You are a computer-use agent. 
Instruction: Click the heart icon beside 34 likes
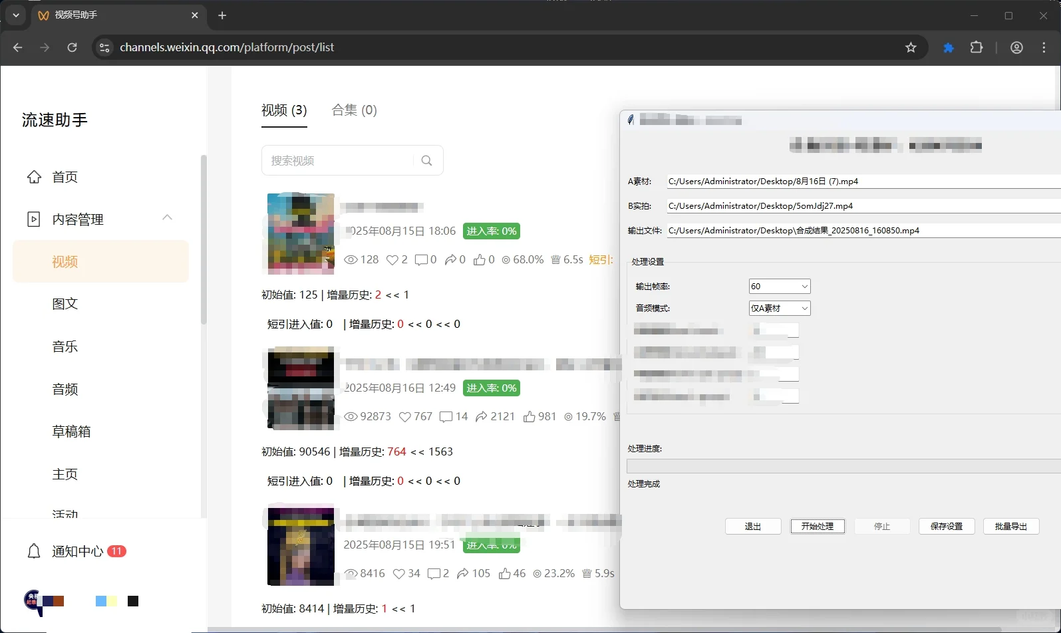pos(399,574)
